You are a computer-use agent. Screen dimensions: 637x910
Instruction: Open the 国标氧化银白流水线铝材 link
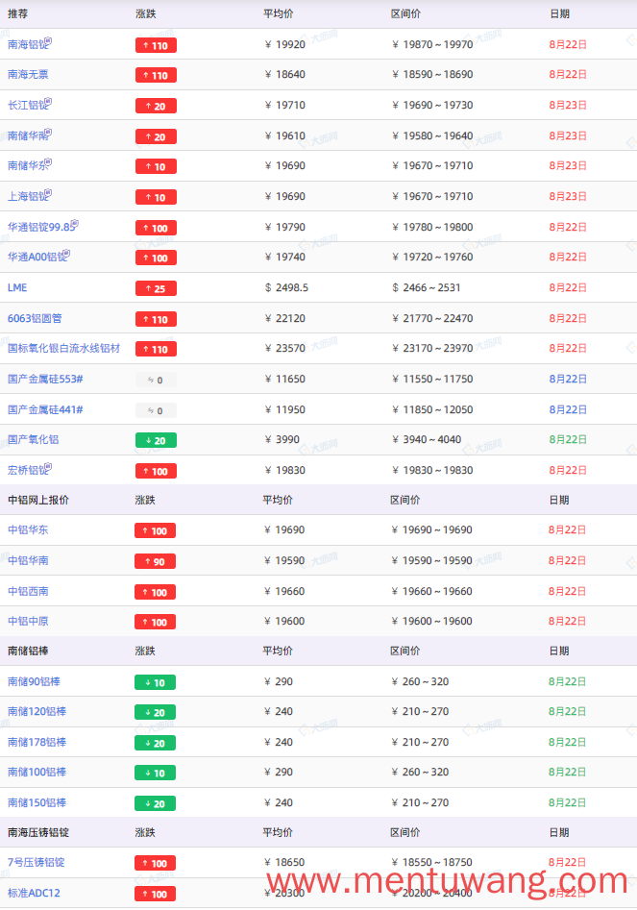coord(63,348)
